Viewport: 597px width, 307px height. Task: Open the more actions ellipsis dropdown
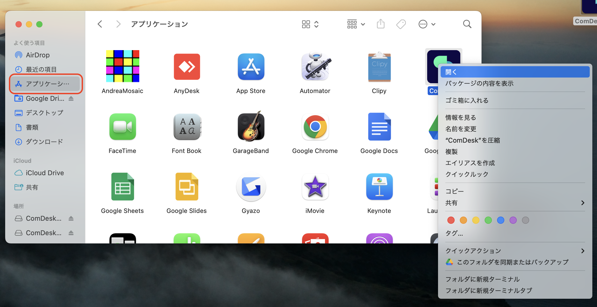pyautogui.click(x=427, y=24)
